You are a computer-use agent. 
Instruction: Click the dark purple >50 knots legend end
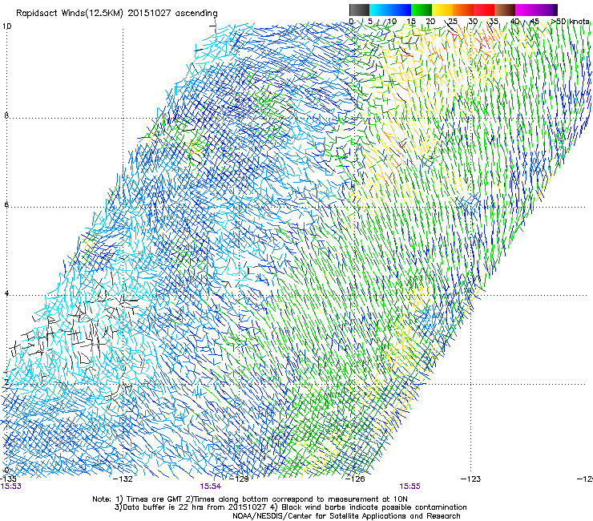click(555, 10)
